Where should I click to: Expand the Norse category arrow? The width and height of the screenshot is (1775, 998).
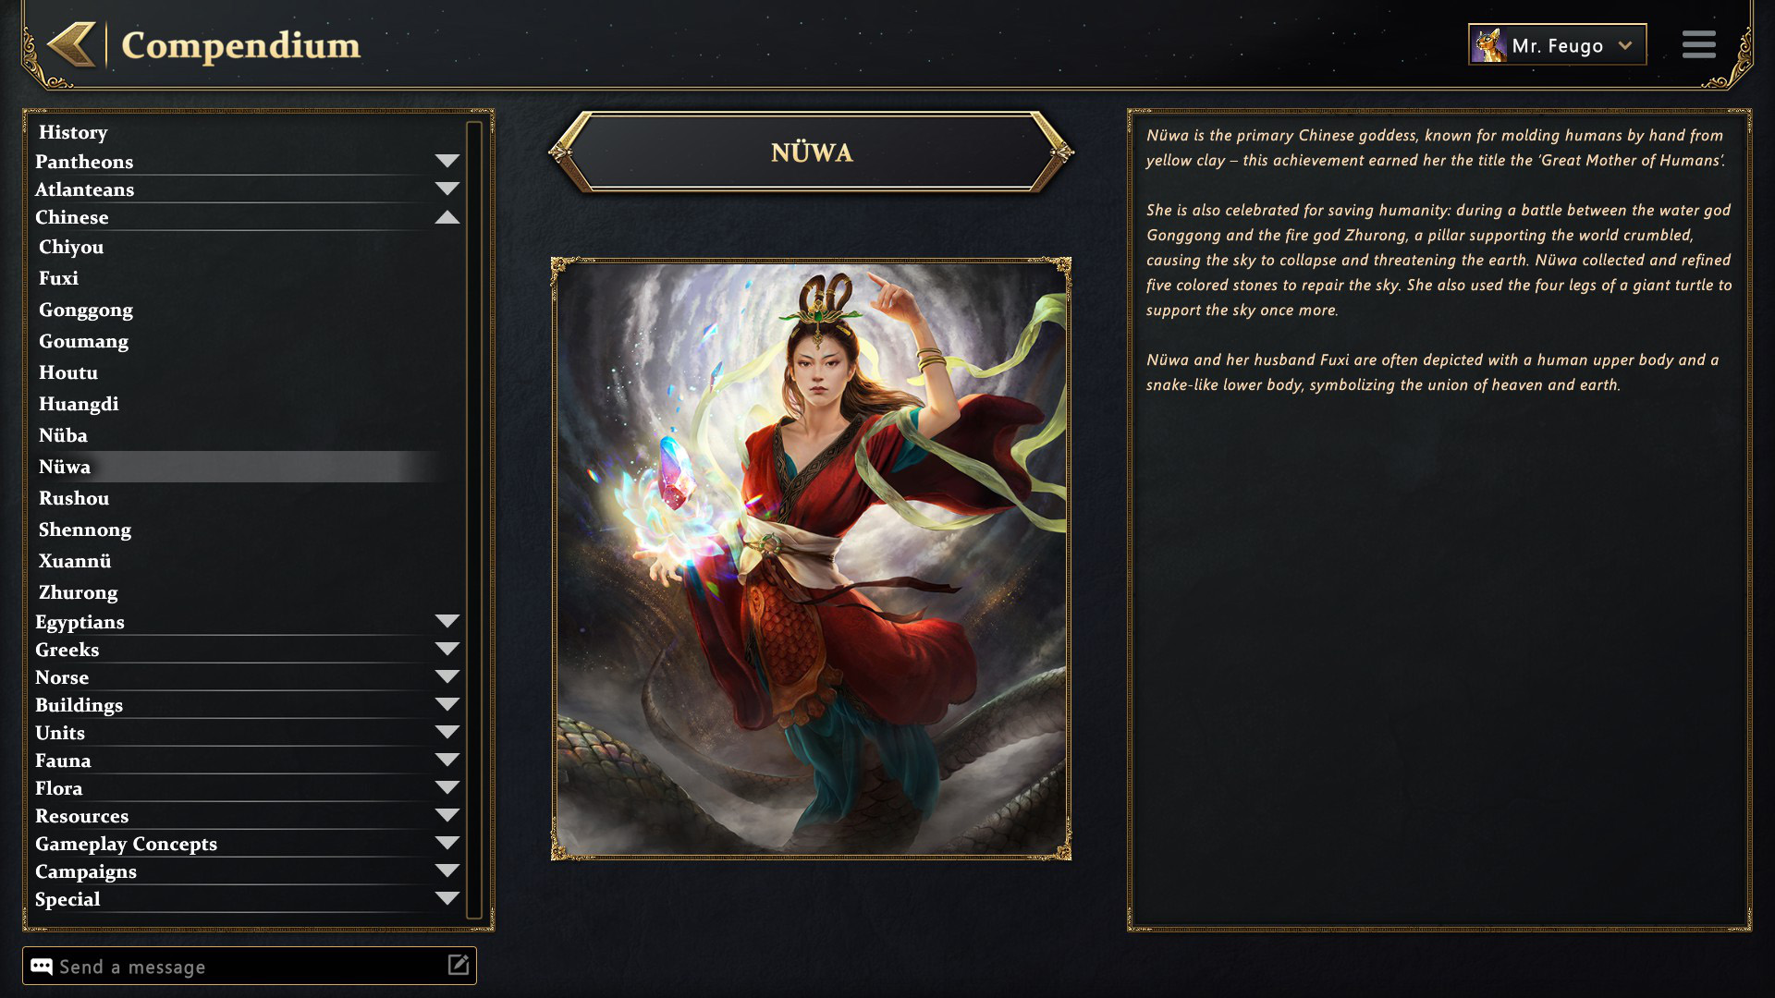pyautogui.click(x=447, y=676)
